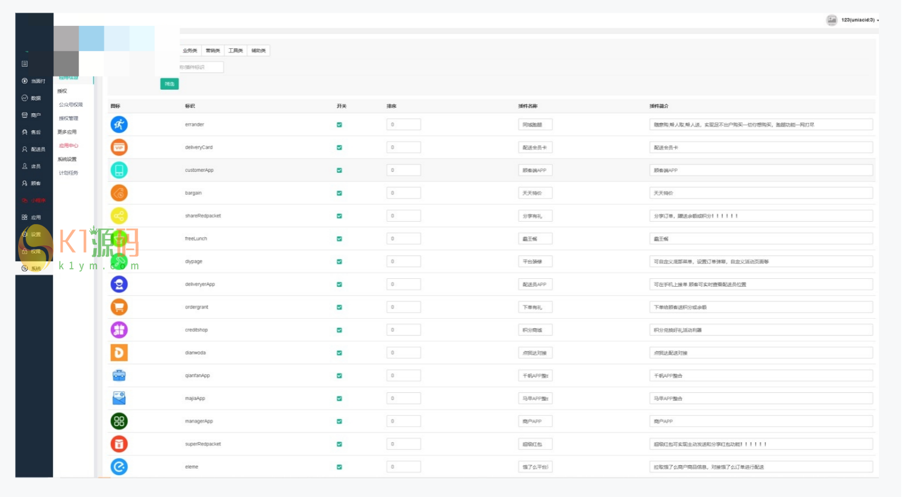Click the shareRedpacket yellow share icon
Screen dimensions: 903x497
tap(119, 216)
